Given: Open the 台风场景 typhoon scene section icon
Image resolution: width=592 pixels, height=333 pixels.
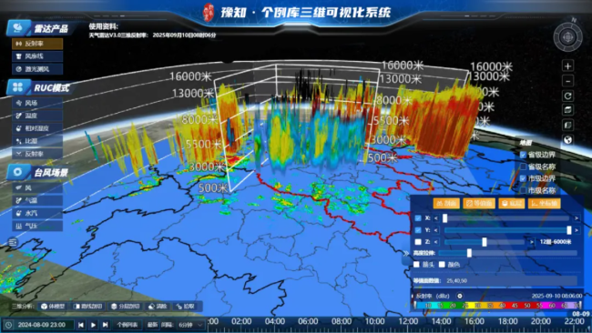Looking at the screenshot, I should point(17,172).
